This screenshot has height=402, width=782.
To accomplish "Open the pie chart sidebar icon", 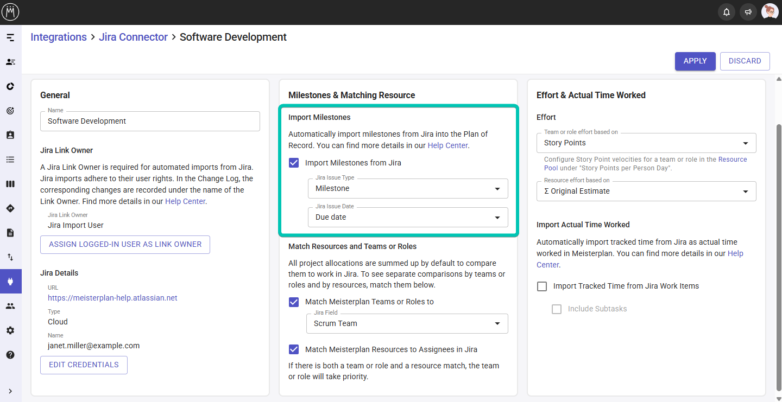I will (10, 86).
